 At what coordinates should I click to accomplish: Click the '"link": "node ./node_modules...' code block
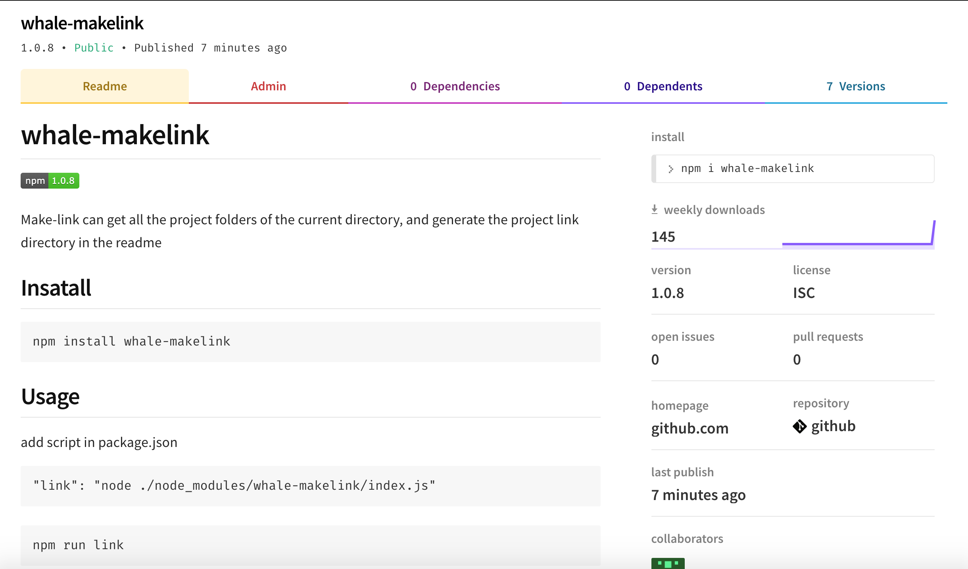click(310, 486)
